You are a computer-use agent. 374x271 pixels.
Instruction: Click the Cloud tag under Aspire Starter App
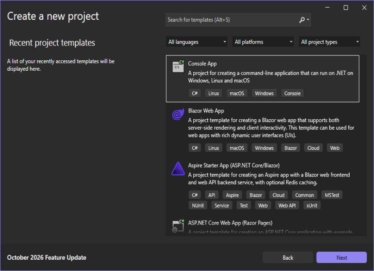pos(278,195)
